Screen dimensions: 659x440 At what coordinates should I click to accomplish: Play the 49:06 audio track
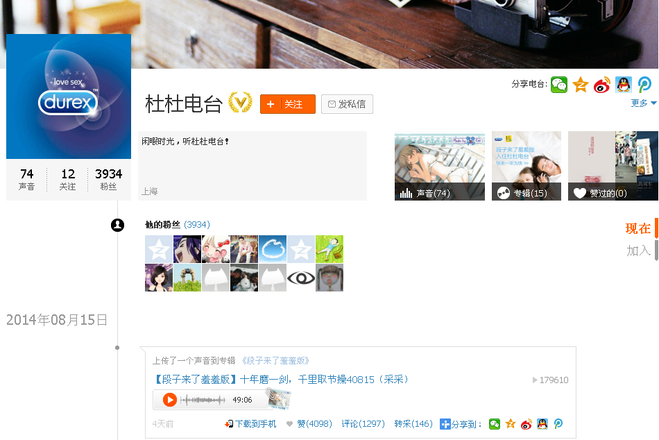(170, 400)
